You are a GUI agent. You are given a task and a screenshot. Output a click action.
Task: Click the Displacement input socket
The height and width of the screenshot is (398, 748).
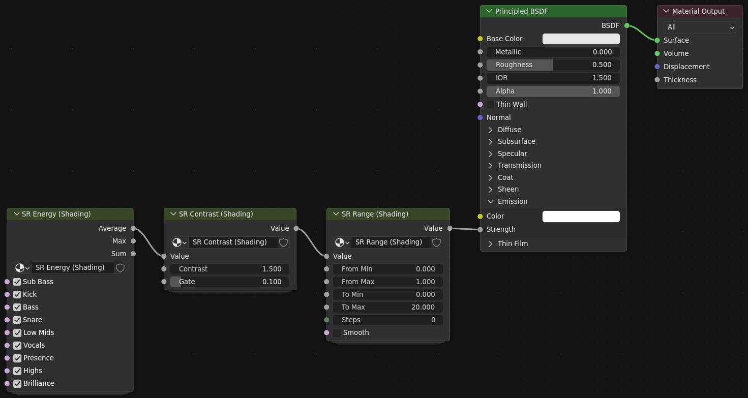(657, 67)
